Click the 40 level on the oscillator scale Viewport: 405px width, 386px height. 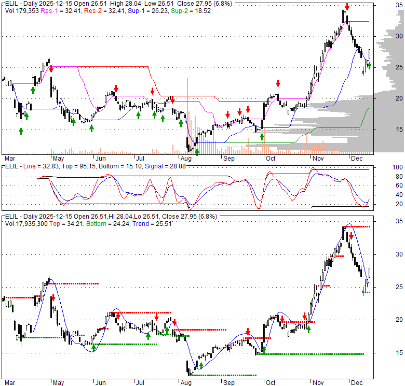pos(399,194)
